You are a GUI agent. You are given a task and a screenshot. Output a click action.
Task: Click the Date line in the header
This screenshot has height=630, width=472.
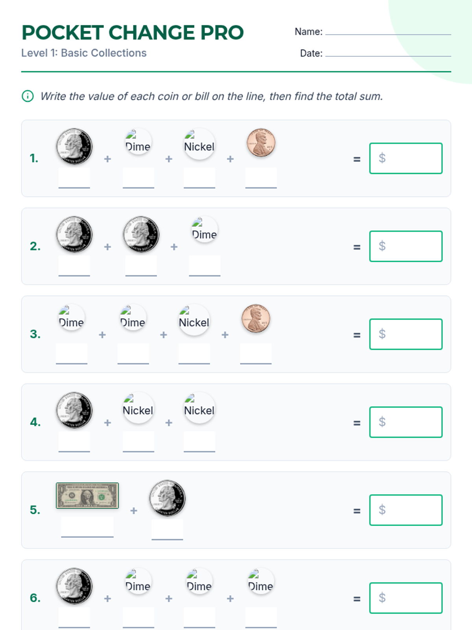388,53
